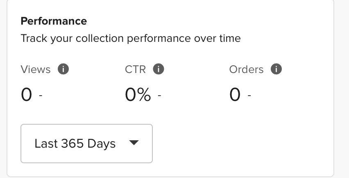Screen dimensions: 349x178
Task: Click the Performance heading
Action: point(54,21)
